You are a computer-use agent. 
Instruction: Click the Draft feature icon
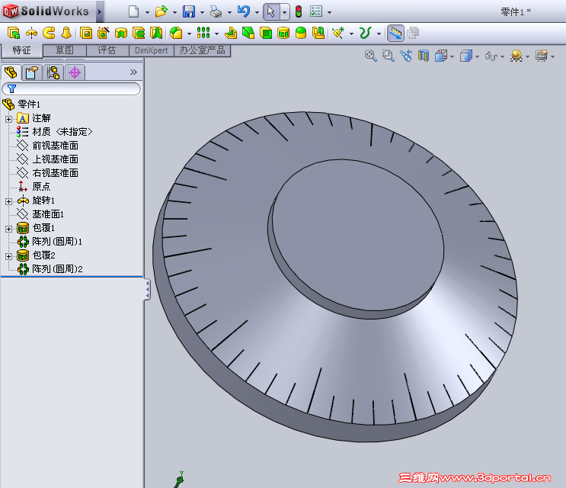point(248,33)
